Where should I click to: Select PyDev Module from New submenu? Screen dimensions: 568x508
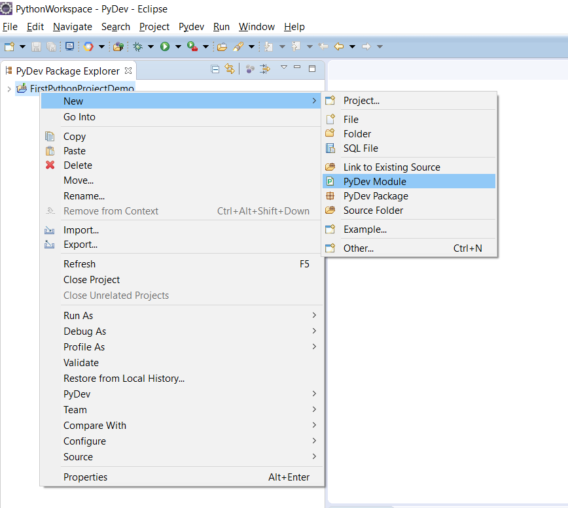pyautogui.click(x=374, y=182)
